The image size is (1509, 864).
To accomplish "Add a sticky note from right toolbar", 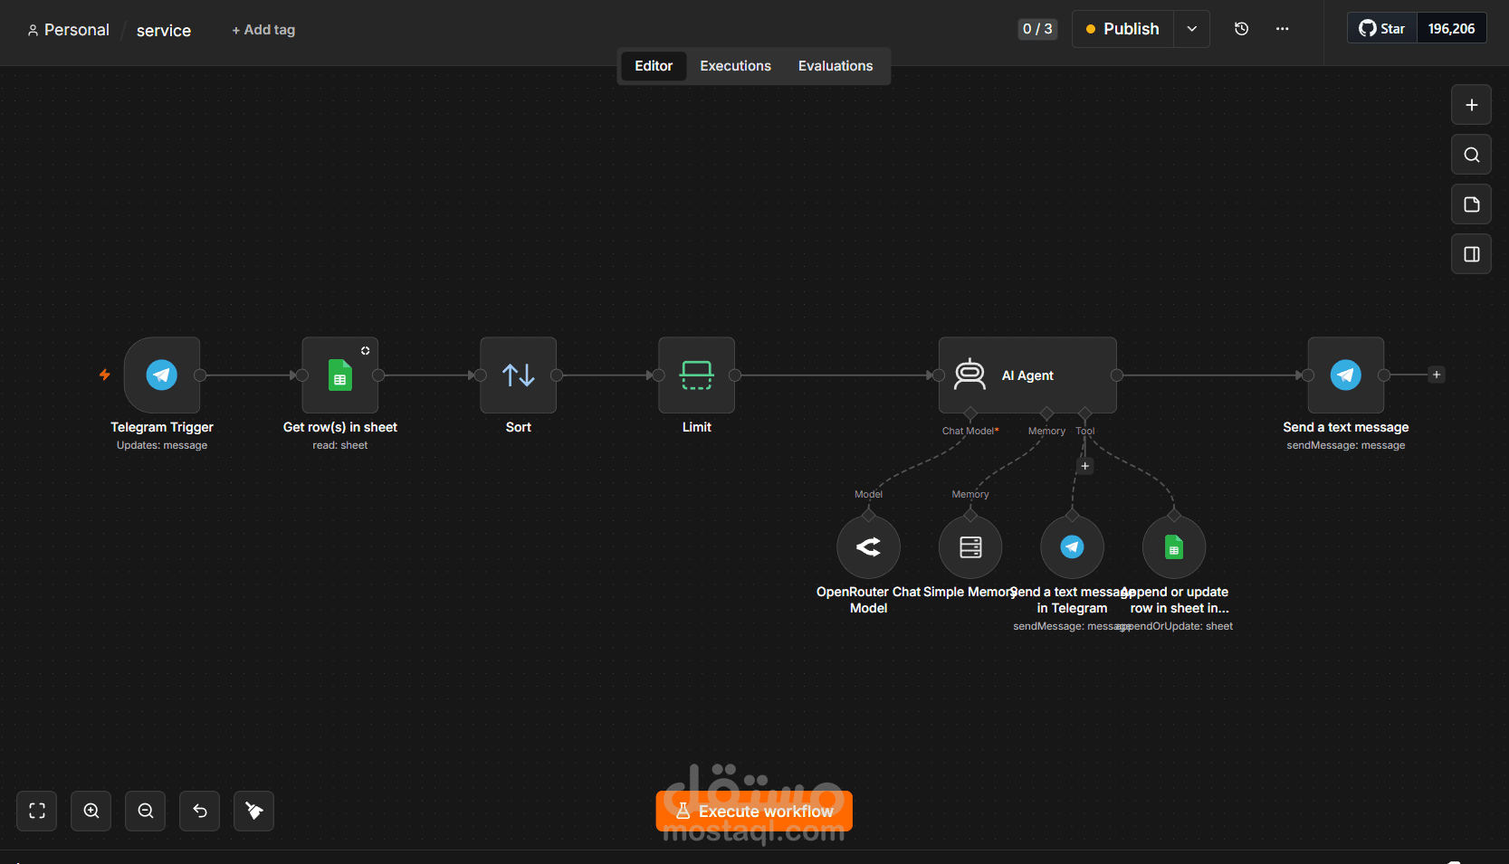I will pos(1472,204).
